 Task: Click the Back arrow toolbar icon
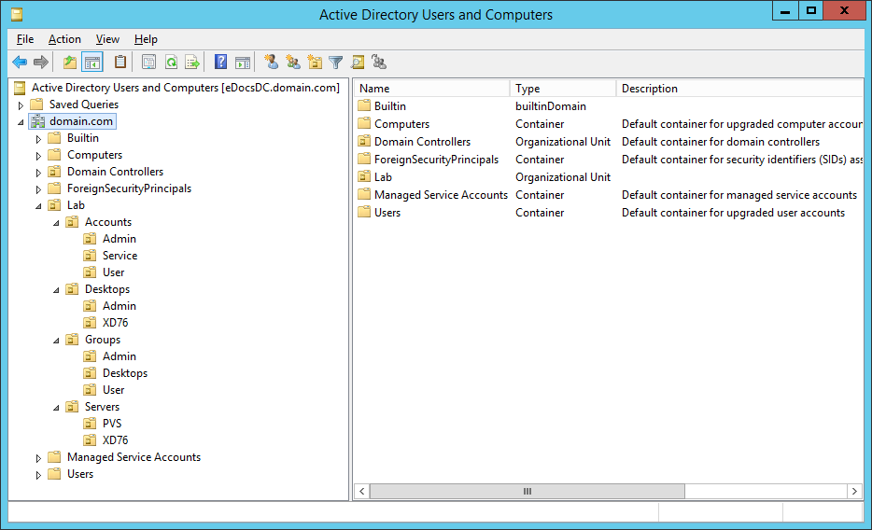pos(20,63)
